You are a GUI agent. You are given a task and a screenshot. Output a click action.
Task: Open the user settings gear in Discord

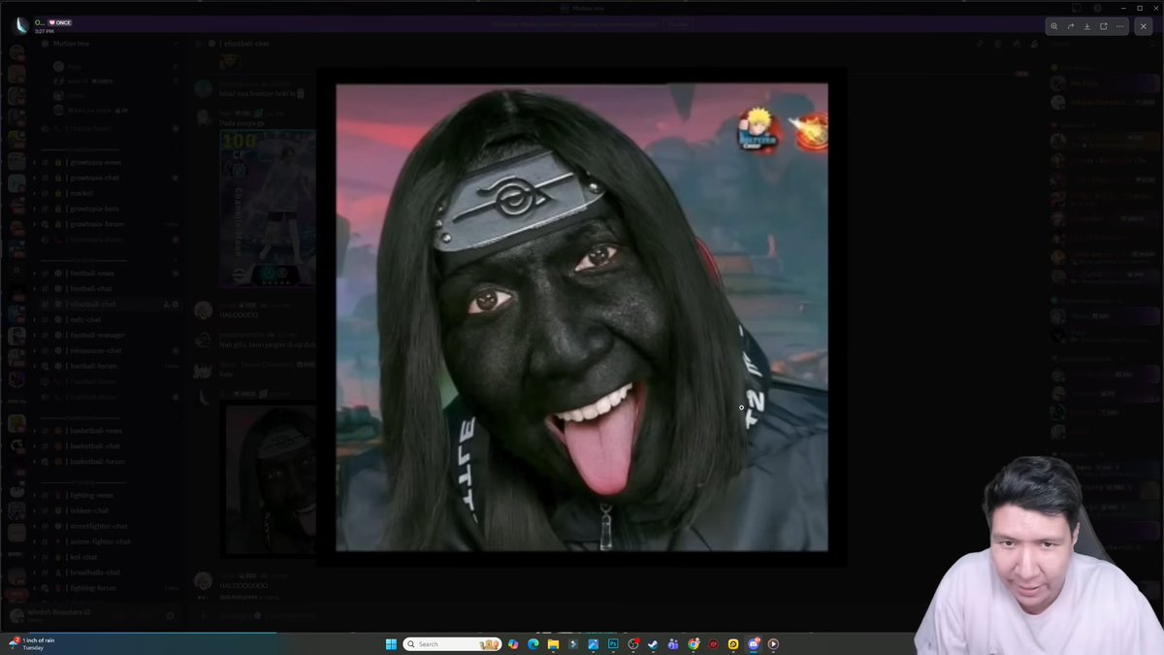pos(170,615)
